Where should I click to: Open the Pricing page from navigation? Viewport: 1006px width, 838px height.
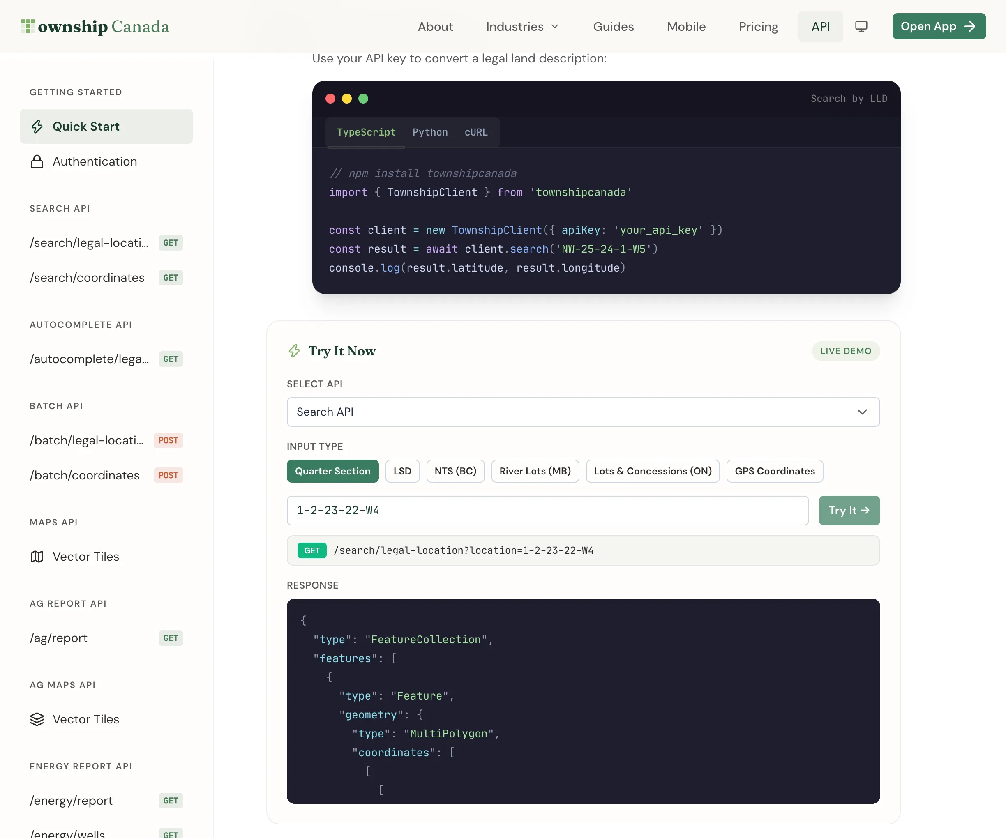pos(758,26)
